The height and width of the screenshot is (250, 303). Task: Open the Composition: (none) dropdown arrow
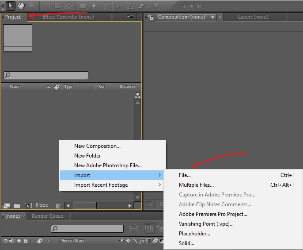point(212,17)
